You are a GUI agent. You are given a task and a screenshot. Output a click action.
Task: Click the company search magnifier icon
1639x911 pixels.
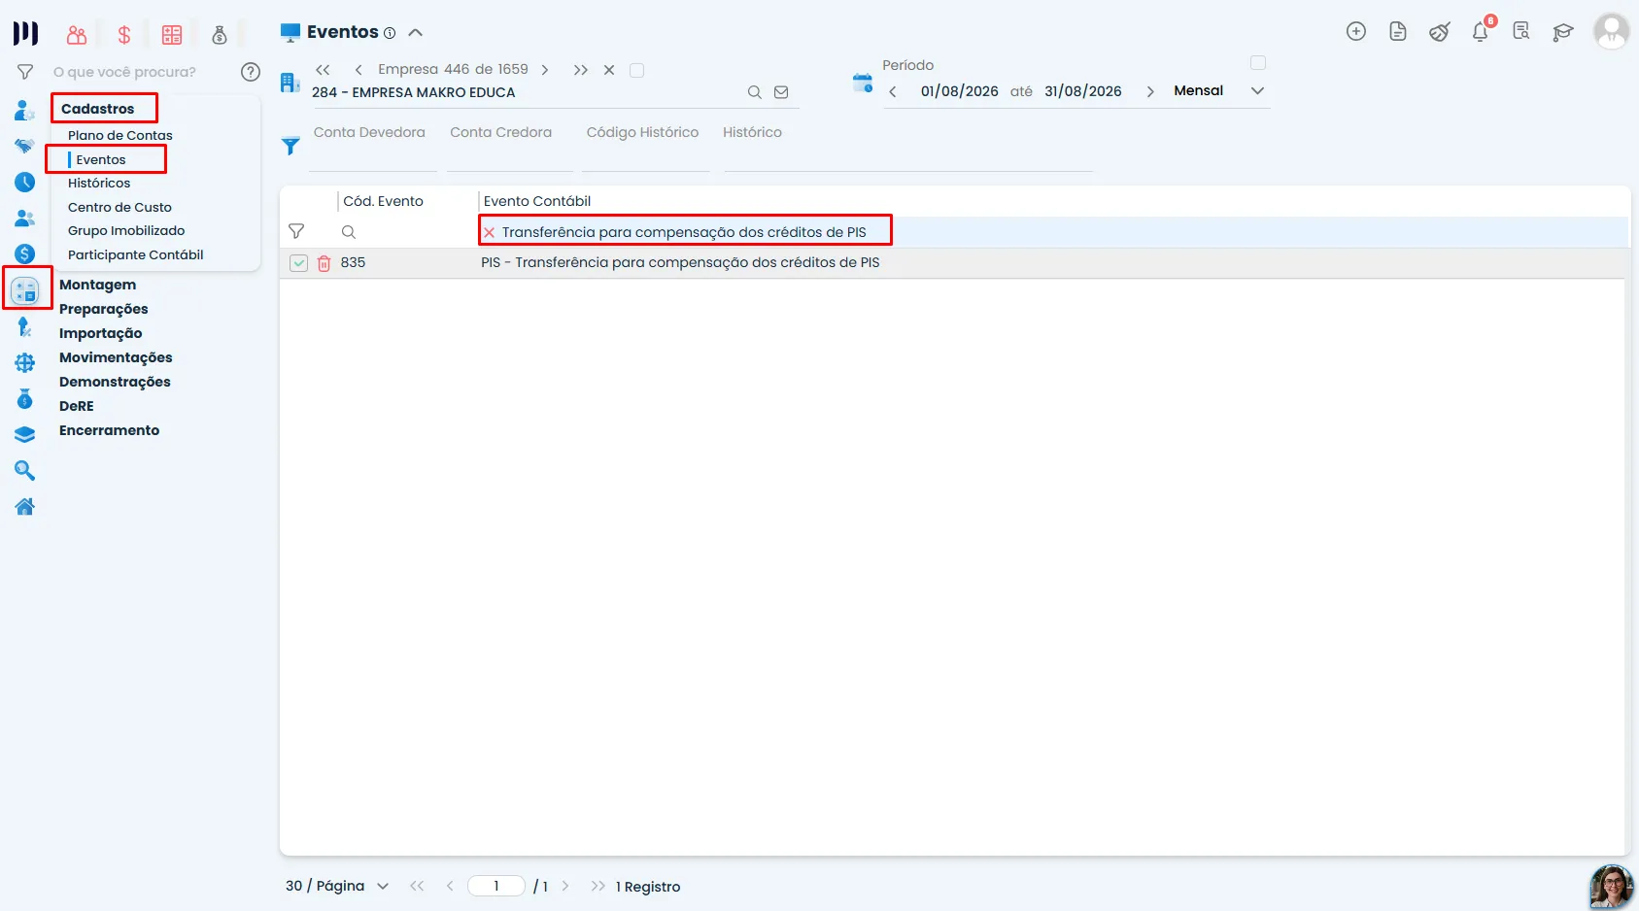tap(754, 92)
